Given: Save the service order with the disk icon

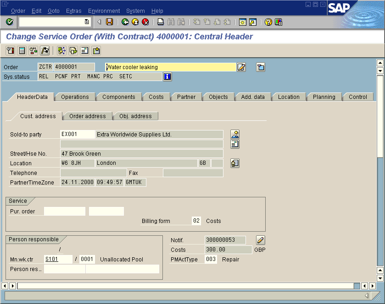Looking at the screenshot, I should (110, 22).
